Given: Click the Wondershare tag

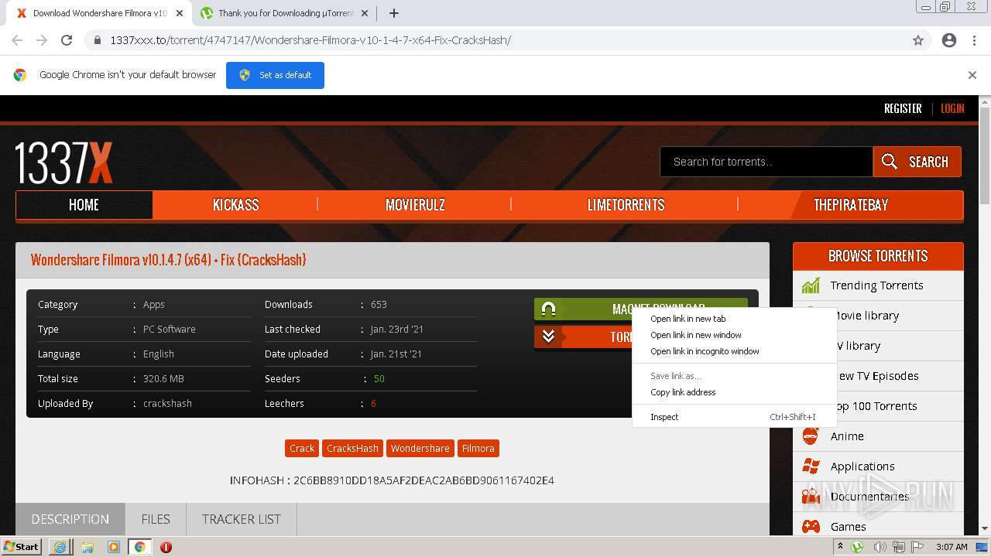Looking at the screenshot, I should tap(420, 448).
